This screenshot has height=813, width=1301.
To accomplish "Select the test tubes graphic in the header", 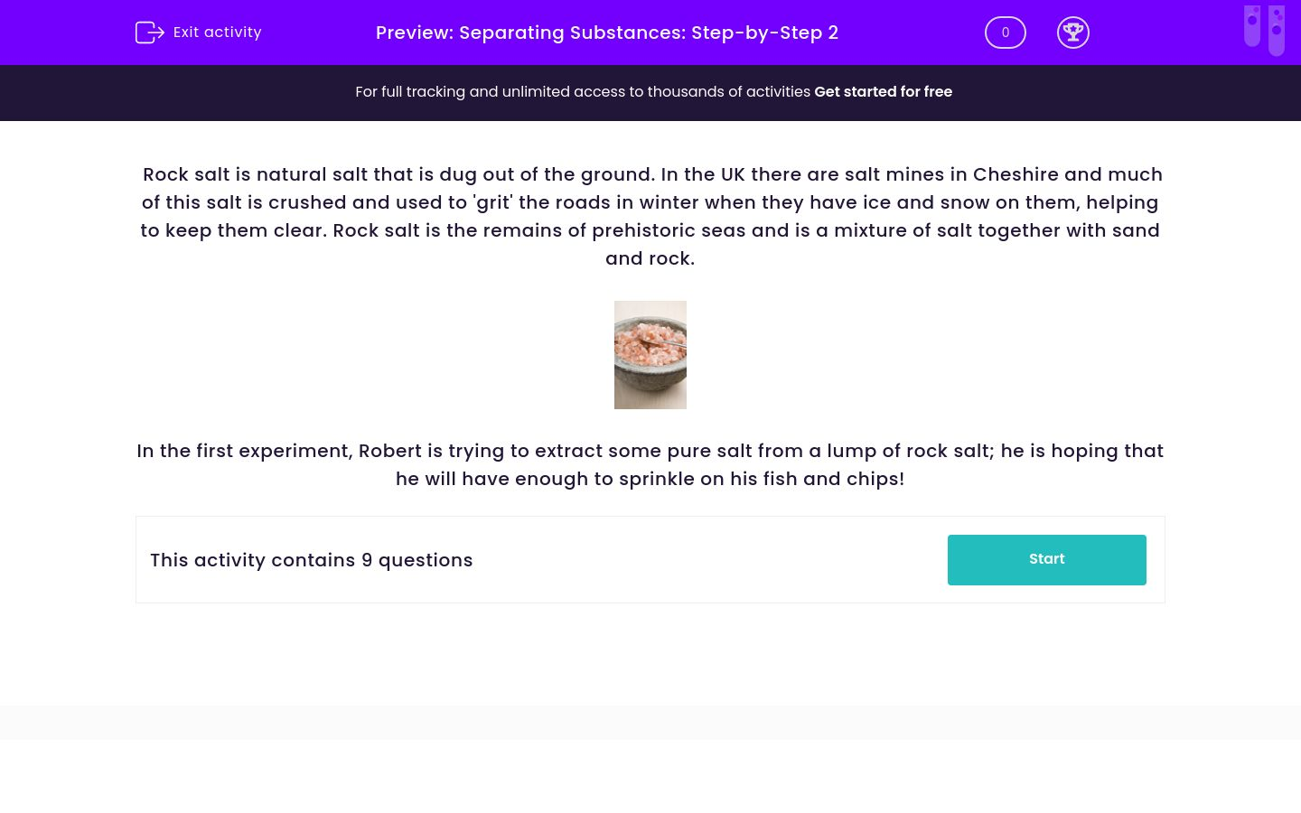I will (1264, 30).
